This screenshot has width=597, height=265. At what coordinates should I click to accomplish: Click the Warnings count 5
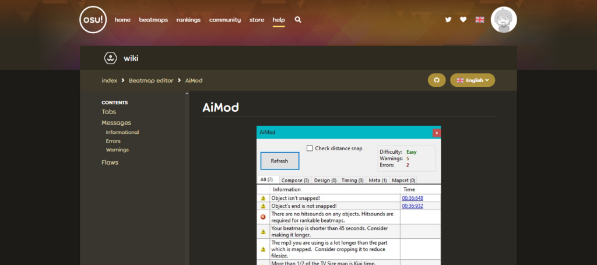tap(408, 158)
